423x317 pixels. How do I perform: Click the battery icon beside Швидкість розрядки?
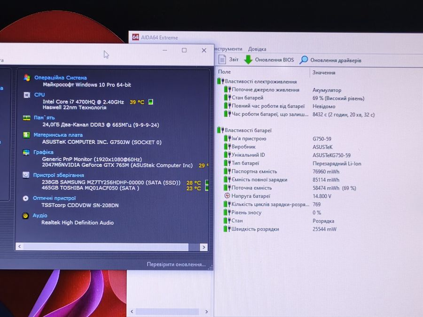pyautogui.click(x=227, y=229)
